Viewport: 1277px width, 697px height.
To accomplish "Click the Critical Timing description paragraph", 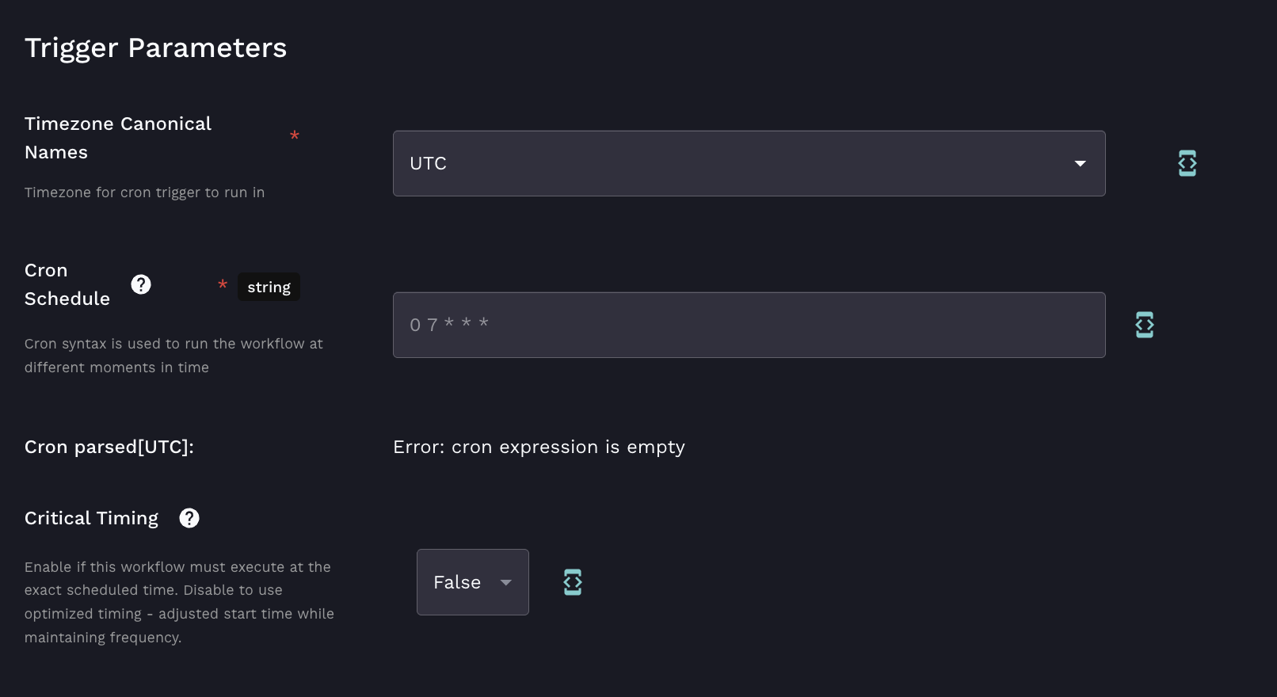I will coord(179,602).
